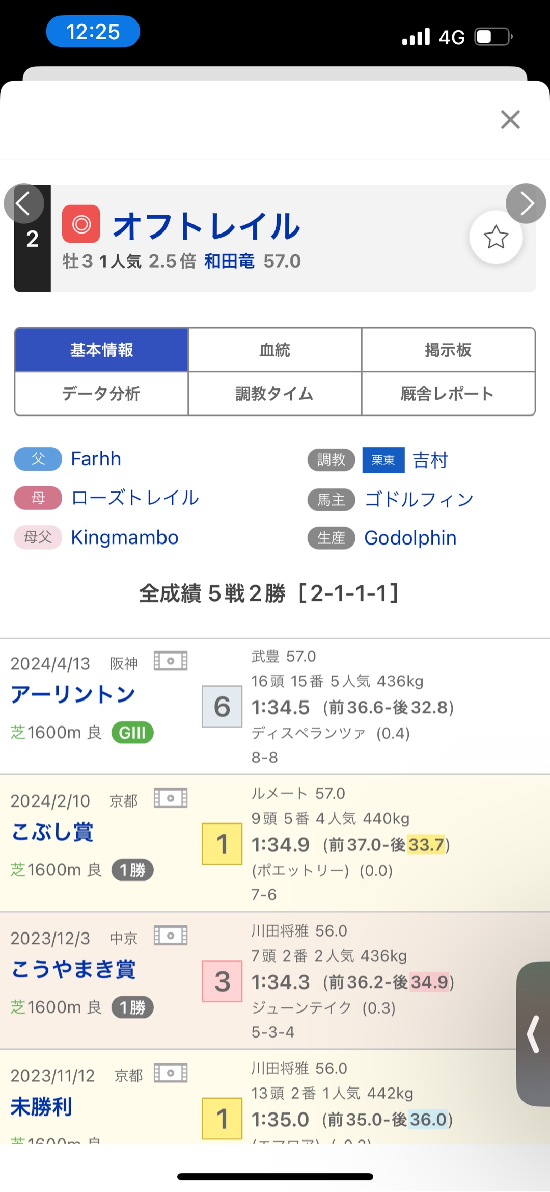
Task: Go to the next horse arrow
Action: [x=526, y=203]
